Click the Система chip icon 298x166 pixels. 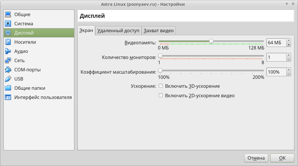point(8,24)
